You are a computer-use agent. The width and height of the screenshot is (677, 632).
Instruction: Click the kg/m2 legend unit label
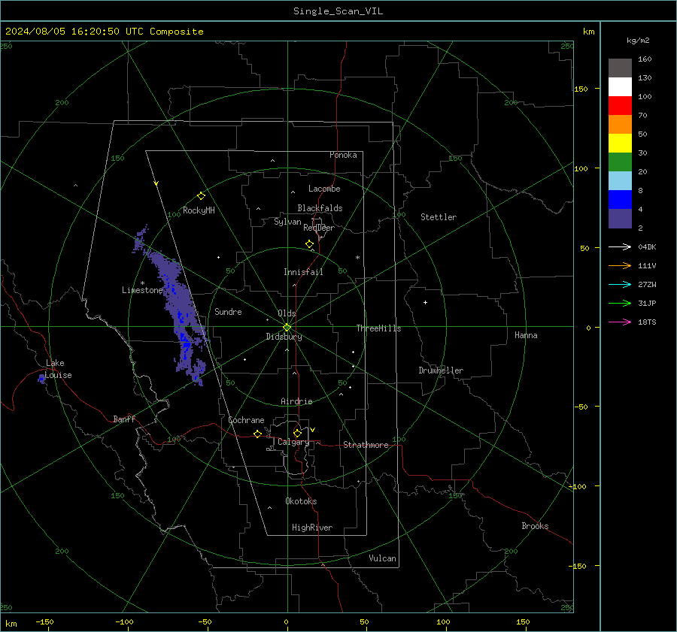pos(638,41)
